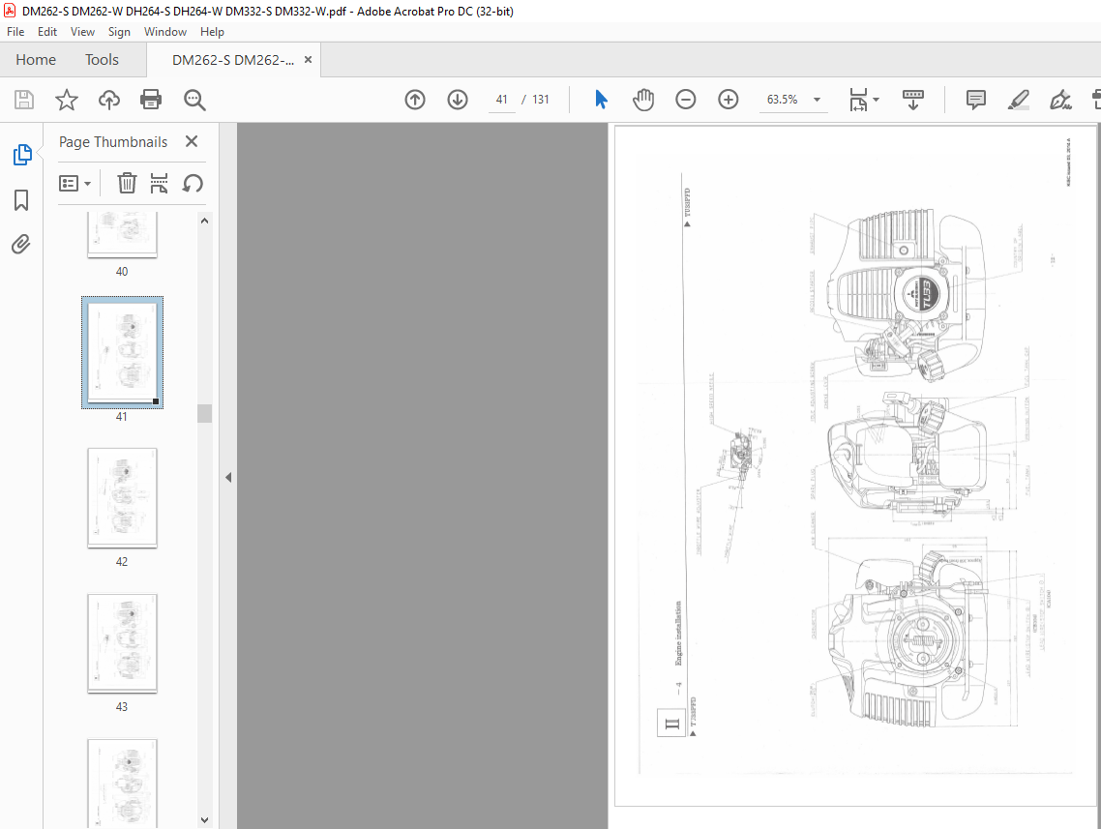Screen dimensions: 1101x829
Task: Click the zoom percentage field 63.5%
Action: 783,100
